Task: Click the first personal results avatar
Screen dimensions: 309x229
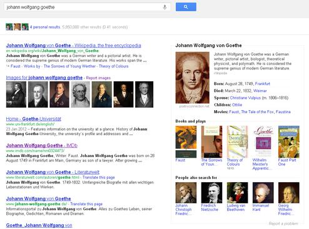Action: pyautogui.click(x=9, y=27)
